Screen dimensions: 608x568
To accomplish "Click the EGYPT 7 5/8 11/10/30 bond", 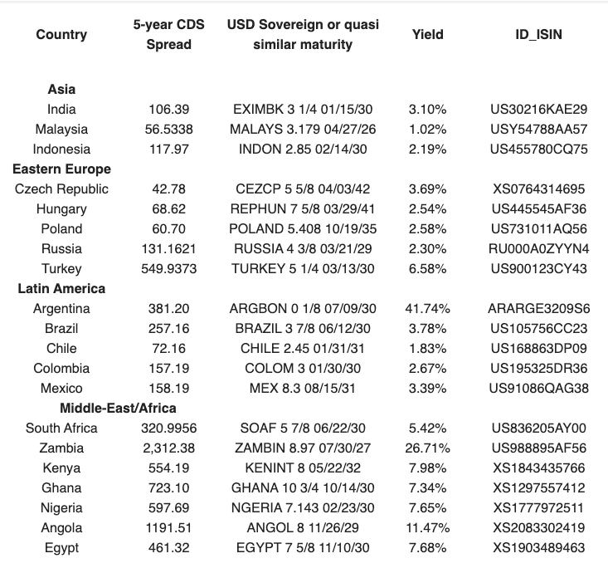I will tap(303, 547).
